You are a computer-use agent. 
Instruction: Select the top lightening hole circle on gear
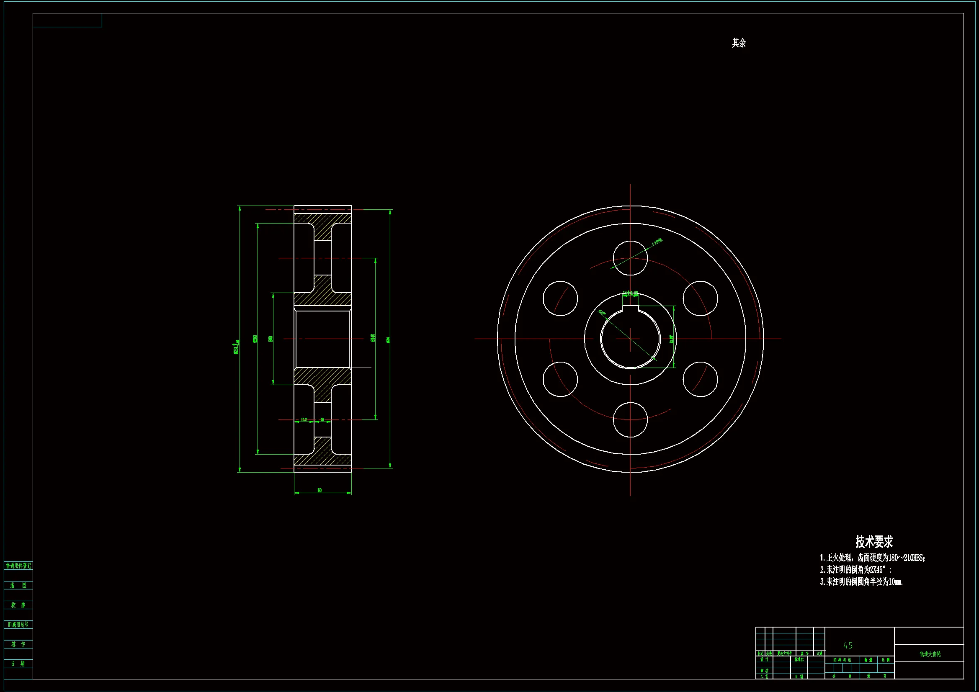point(630,258)
